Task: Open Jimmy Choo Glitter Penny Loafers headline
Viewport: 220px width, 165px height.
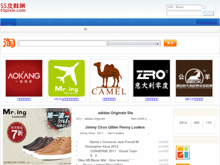Action: point(115,127)
